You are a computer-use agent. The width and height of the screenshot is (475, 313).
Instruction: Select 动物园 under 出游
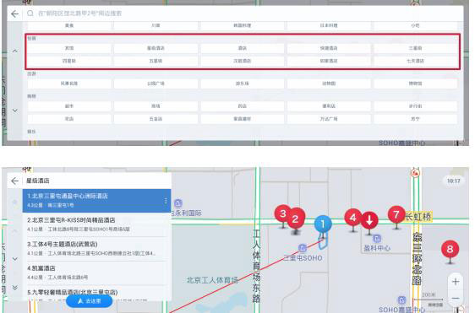tap(329, 84)
